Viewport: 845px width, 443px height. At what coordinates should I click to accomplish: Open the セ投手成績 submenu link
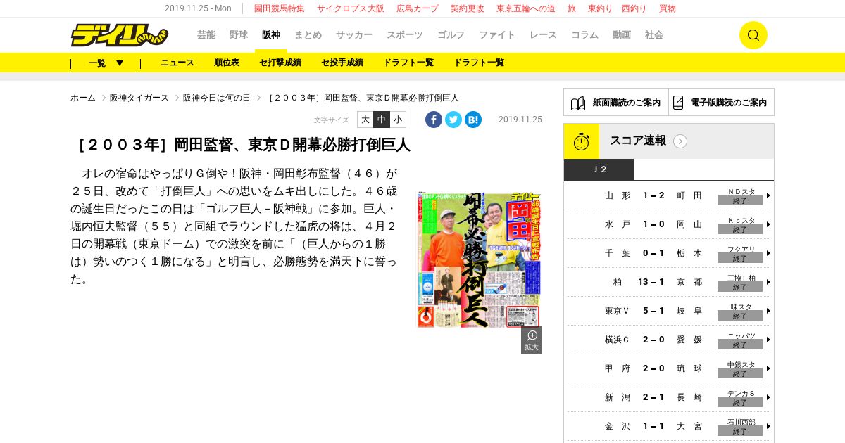point(342,63)
